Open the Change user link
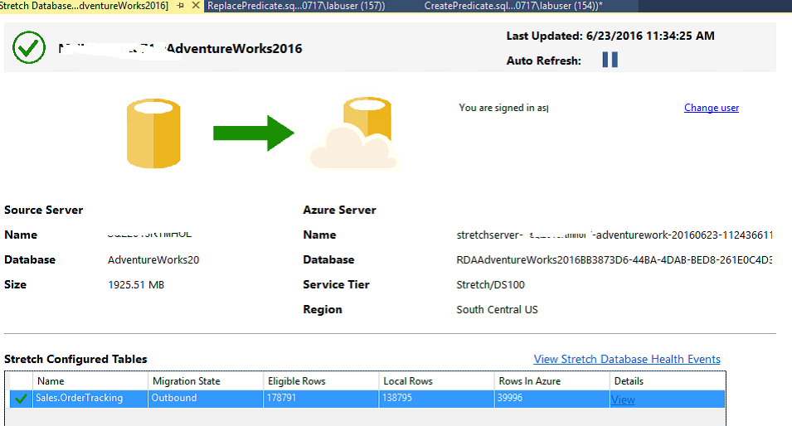The height and width of the screenshot is (426, 792). pyautogui.click(x=712, y=108)
